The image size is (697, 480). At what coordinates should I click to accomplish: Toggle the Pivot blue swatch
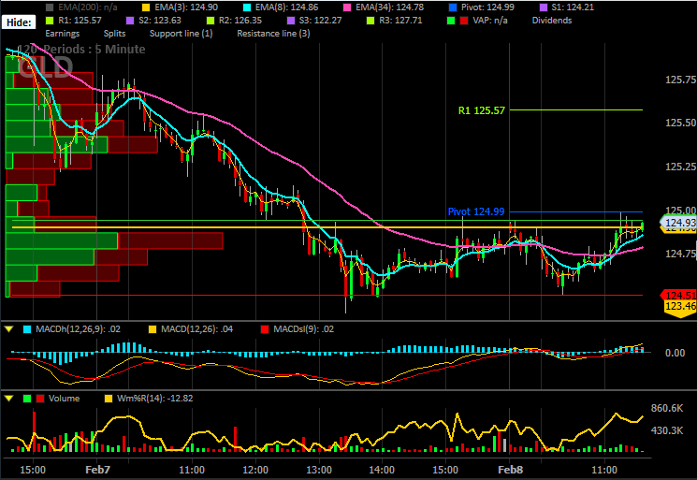453,7
